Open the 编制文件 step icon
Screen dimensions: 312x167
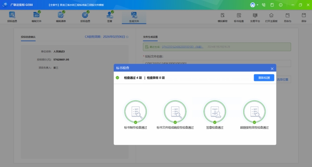pos(36,15)
